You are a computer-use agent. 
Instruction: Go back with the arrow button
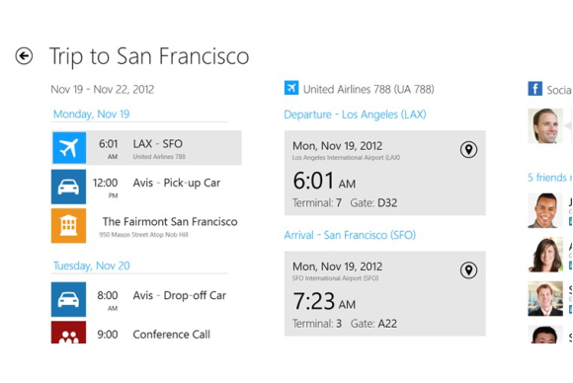tap(24, 56)
